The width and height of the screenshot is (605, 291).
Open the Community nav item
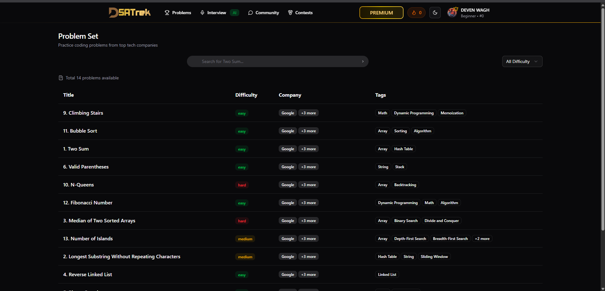tap(264, 13)
